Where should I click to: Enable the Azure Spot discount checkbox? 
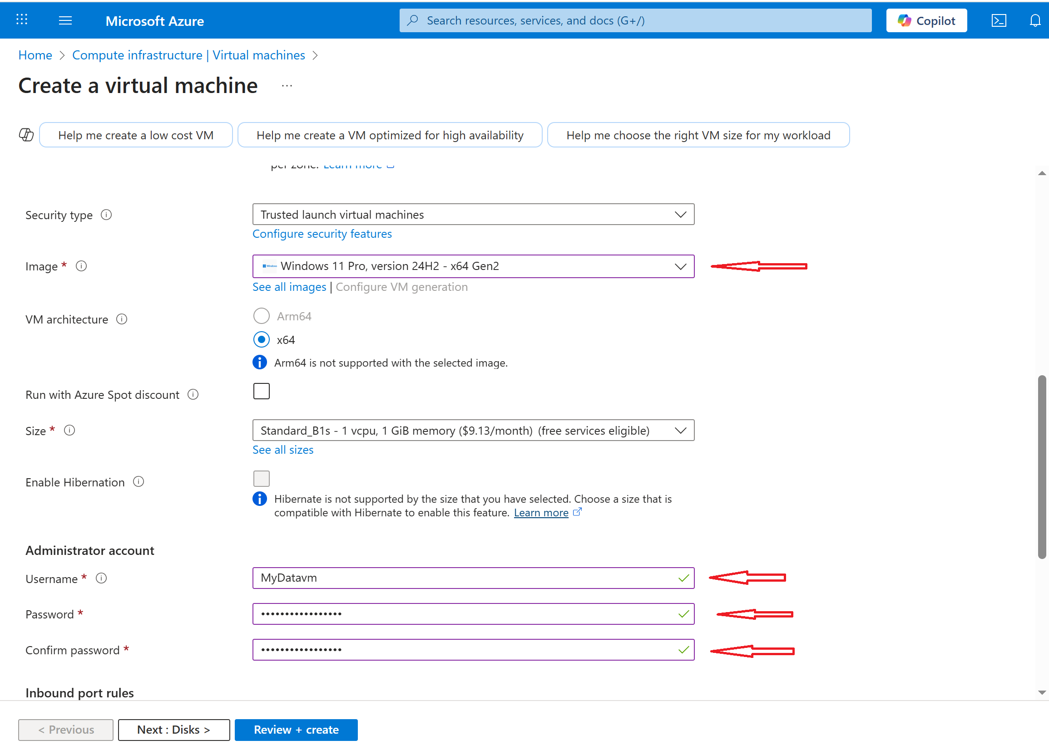261,392
